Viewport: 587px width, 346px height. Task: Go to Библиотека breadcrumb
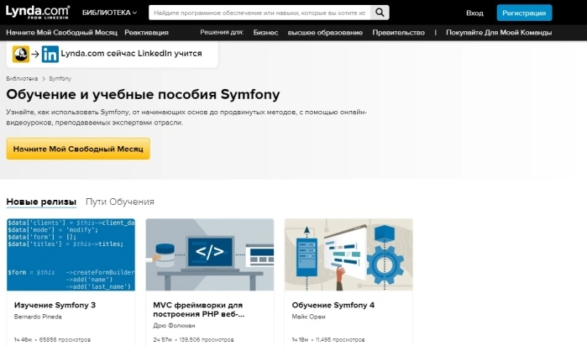click(22, 79)
